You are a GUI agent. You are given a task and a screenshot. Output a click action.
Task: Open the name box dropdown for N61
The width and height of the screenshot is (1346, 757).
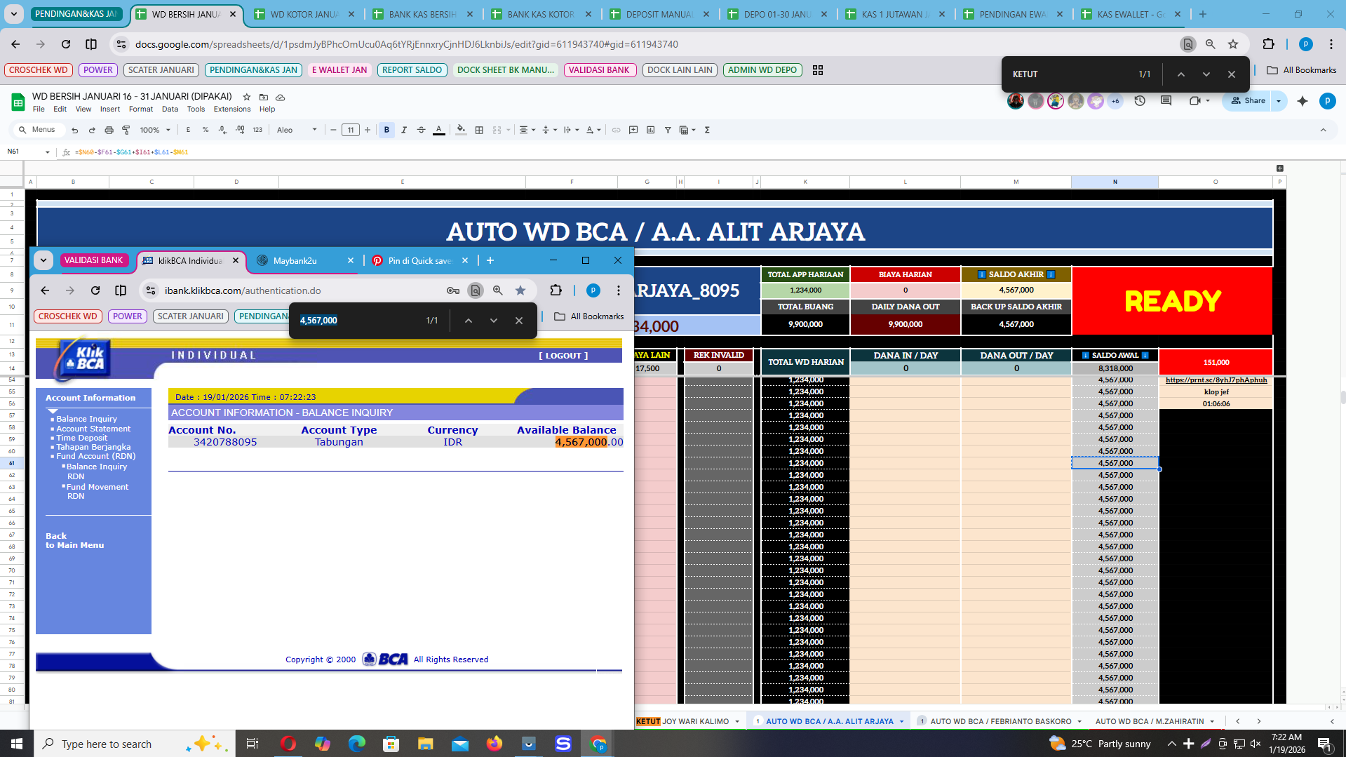(x=48, y=152)
